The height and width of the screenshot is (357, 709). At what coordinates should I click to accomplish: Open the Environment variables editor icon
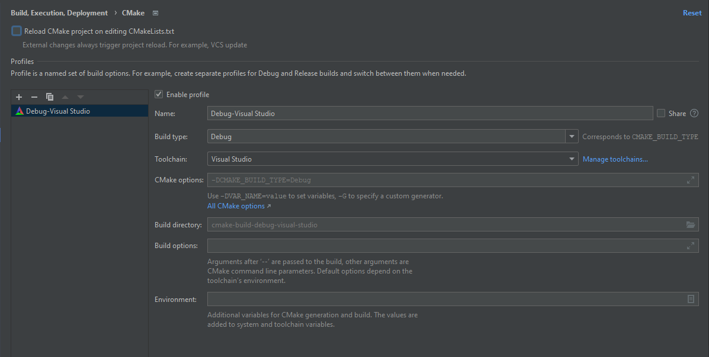[x=691, y=300]
